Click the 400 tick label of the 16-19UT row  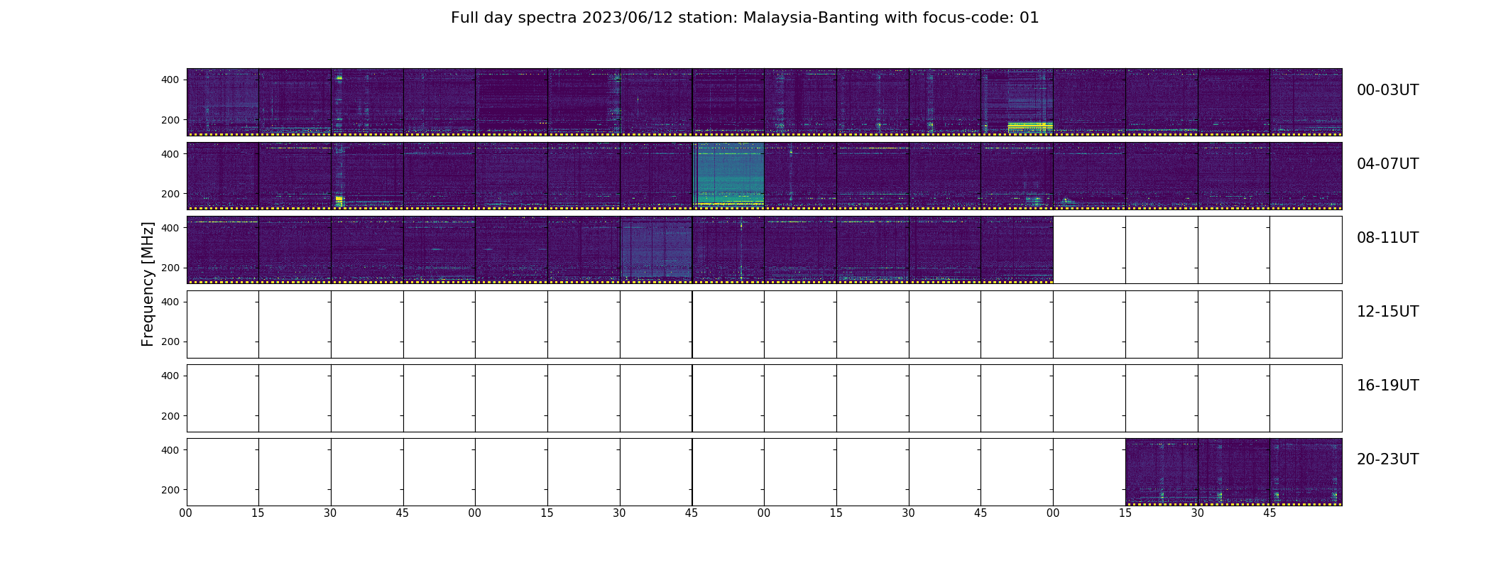click(170, 376)
